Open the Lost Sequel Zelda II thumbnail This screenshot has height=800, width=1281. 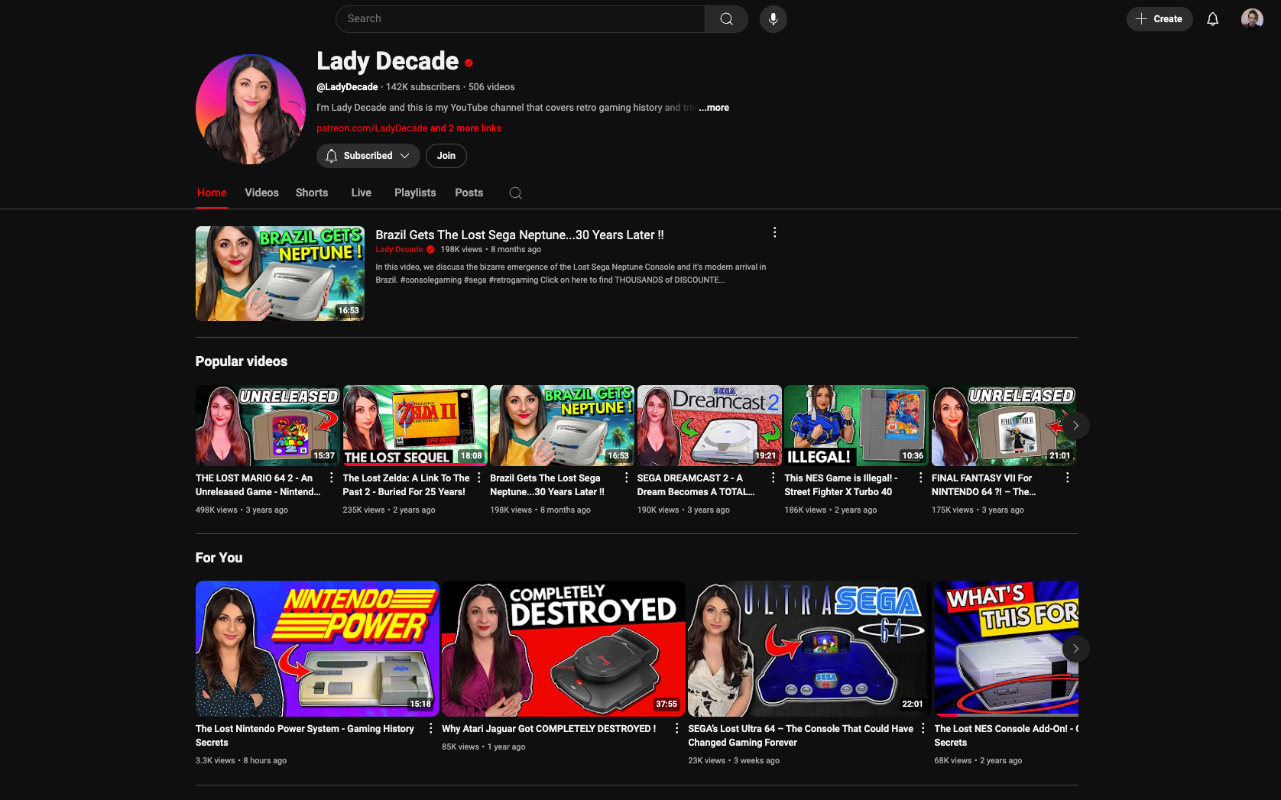[x=415, y=426]
